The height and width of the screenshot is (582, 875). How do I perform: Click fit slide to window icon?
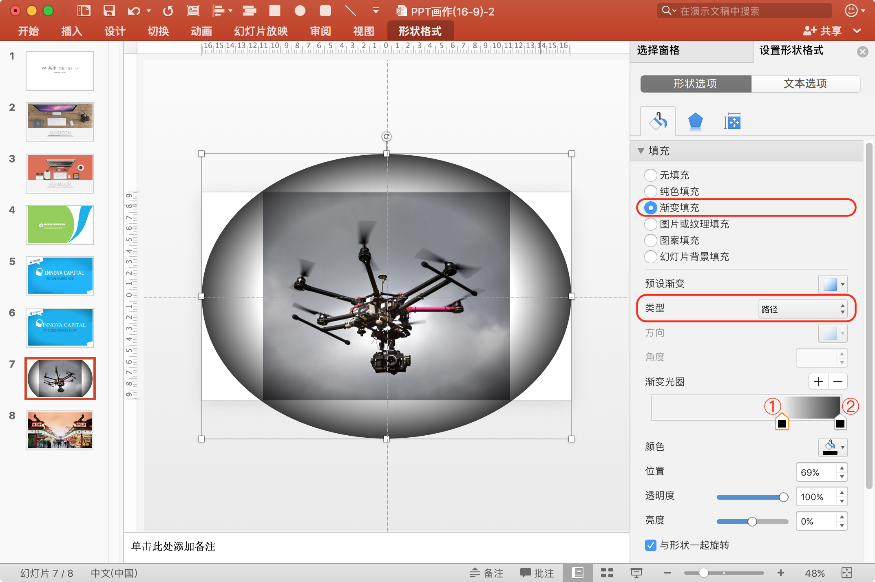pos(847,573)
